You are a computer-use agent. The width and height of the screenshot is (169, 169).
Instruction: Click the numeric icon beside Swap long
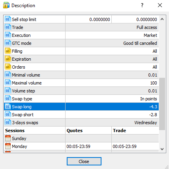(8, 107)
